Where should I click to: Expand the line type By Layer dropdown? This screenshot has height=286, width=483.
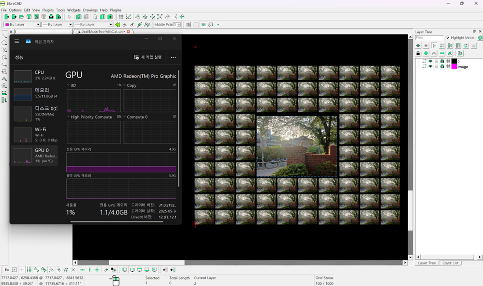click(93, 25)
